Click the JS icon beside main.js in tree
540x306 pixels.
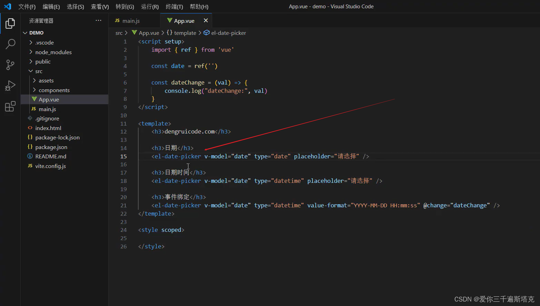pyautogui.click(x=33, y=109)
